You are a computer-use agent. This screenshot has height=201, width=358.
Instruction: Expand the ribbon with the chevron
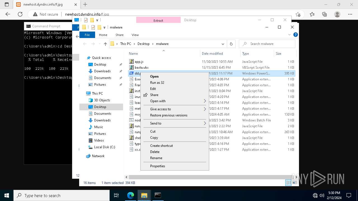289,35
